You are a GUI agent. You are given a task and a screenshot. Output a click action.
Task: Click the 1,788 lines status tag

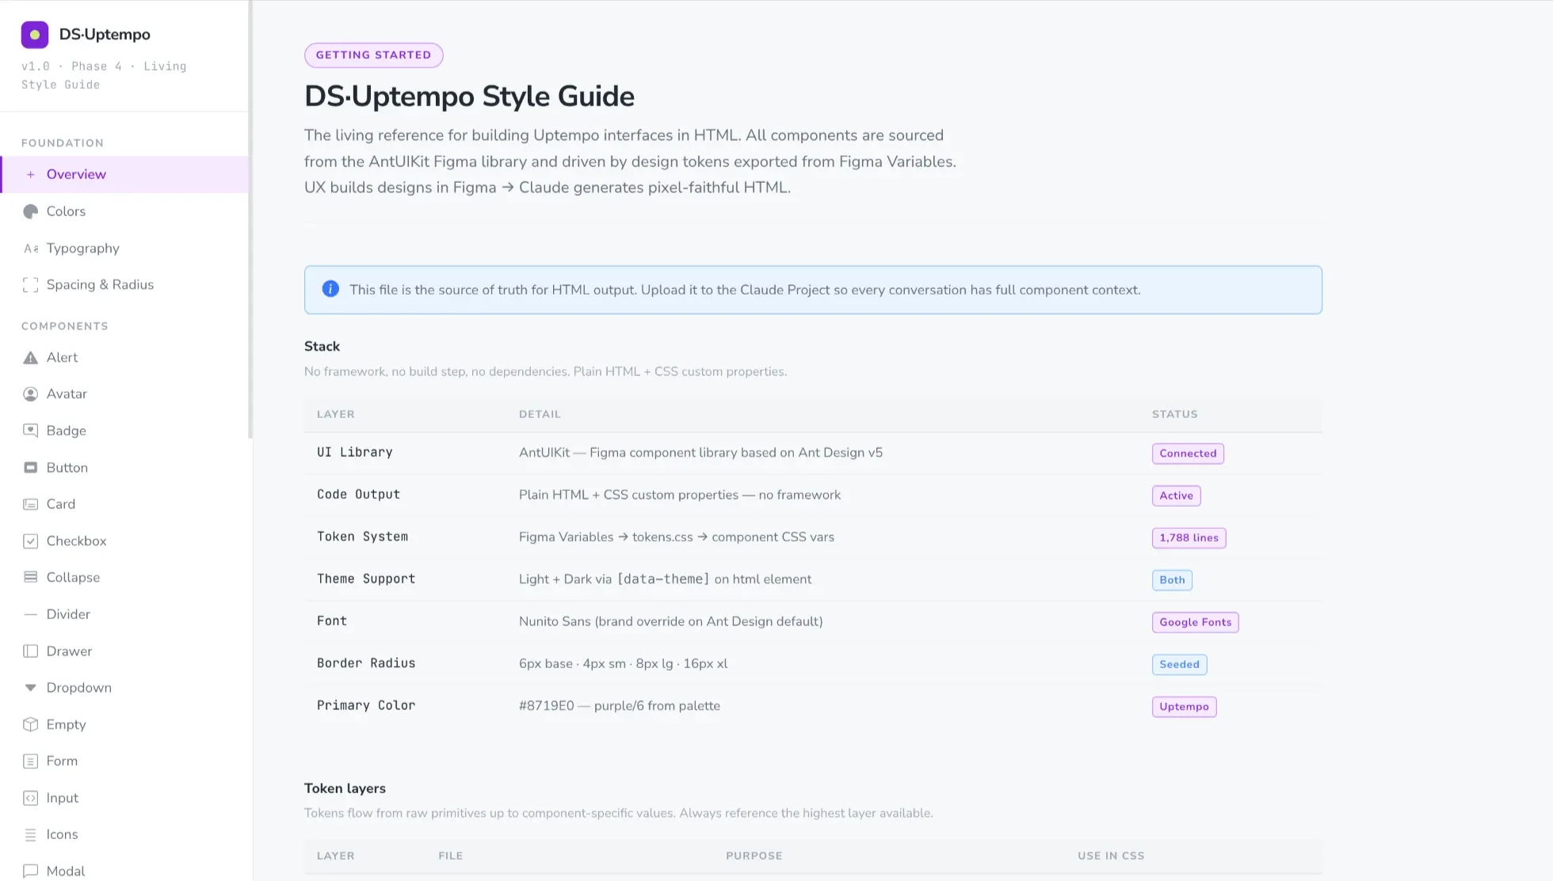pos(1189,537)
